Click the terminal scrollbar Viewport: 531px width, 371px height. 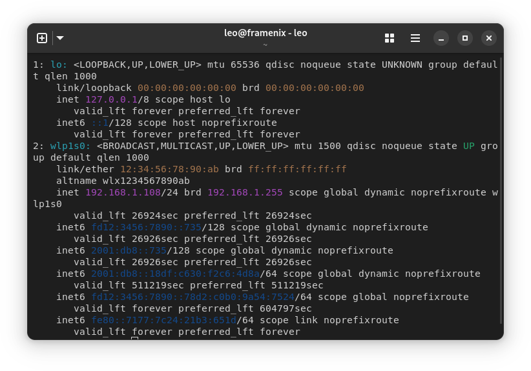[x=501, y=191]
